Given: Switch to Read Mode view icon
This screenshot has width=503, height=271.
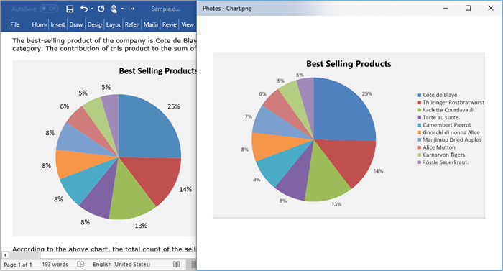Looking at the screenshot, I should point(176,265).
